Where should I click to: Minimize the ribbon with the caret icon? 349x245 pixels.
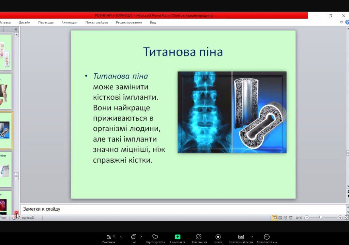pyautogui.click(x=342, y=22)
